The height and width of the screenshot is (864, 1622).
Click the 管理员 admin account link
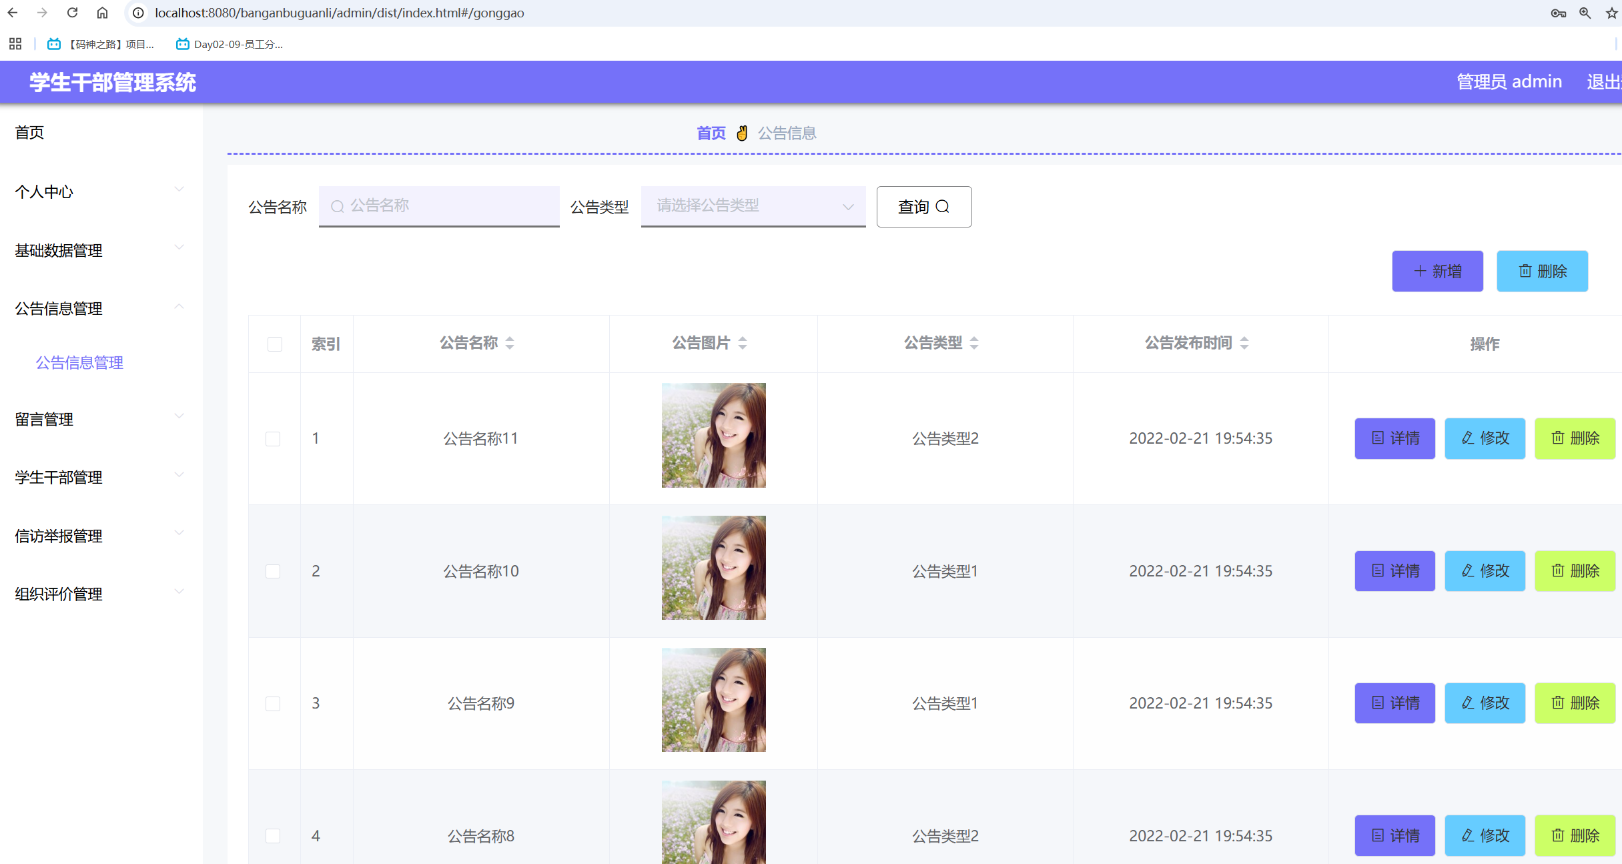pyautogui.click(x=1509, y=81)
